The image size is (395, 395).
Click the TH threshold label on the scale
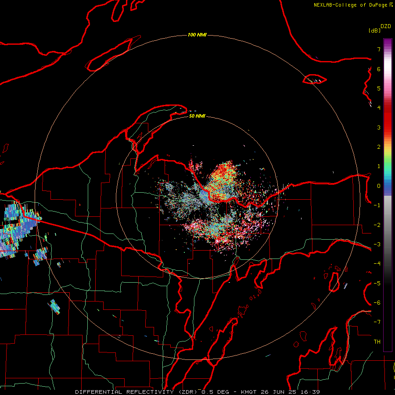coord(377,342)
